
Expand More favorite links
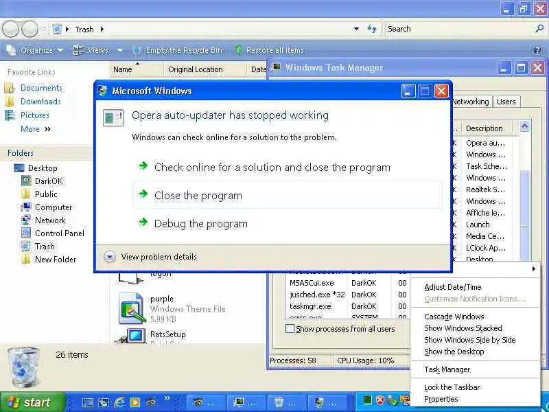point(36,129)
